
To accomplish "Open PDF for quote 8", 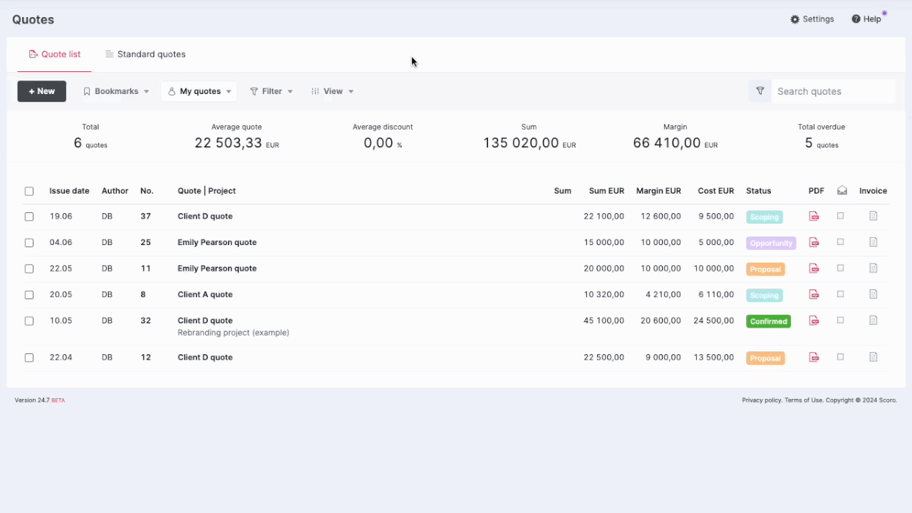I will (814, 294).
